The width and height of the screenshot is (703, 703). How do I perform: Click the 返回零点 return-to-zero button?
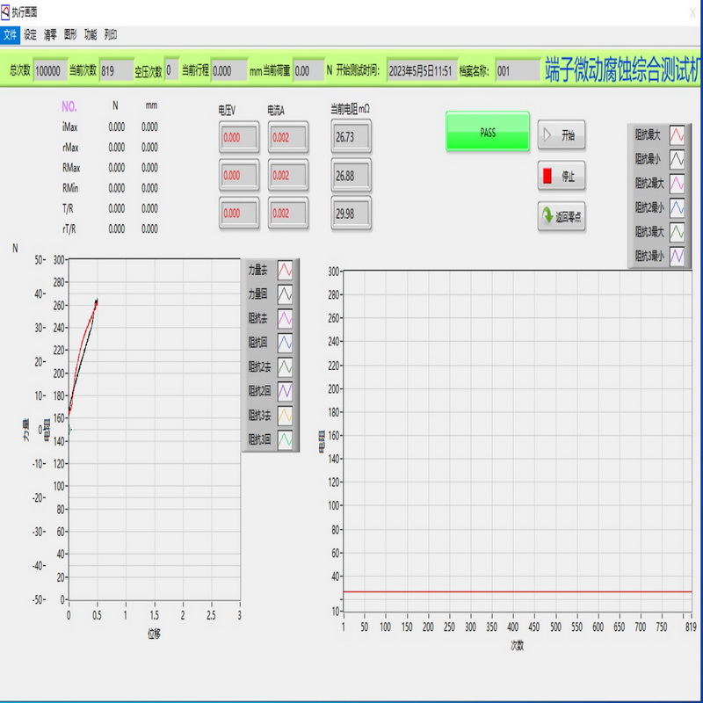click(562, 216)
